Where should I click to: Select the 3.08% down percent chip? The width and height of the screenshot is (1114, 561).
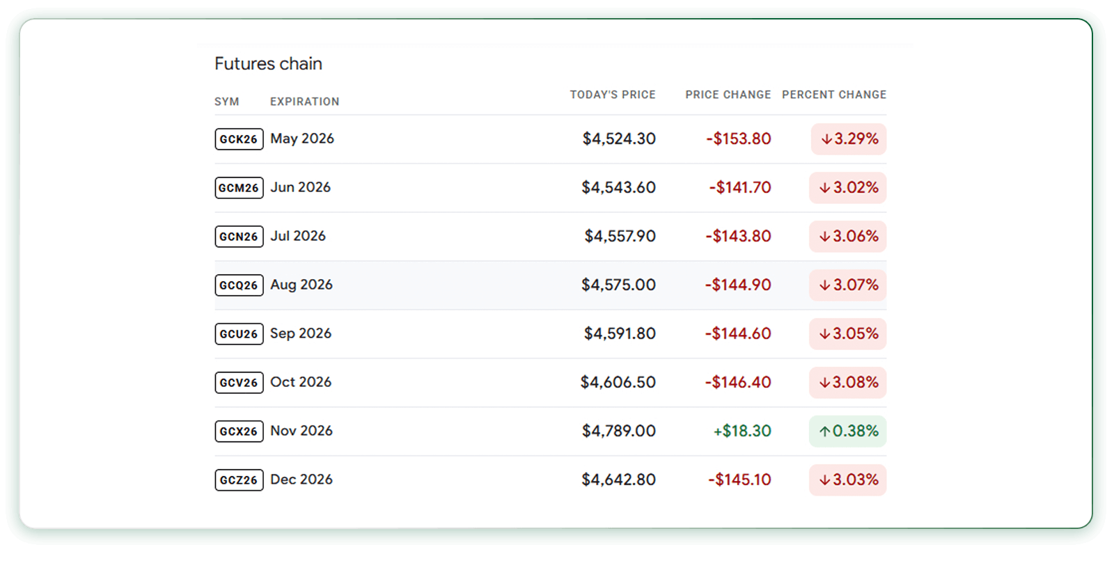tap(847, 383)
